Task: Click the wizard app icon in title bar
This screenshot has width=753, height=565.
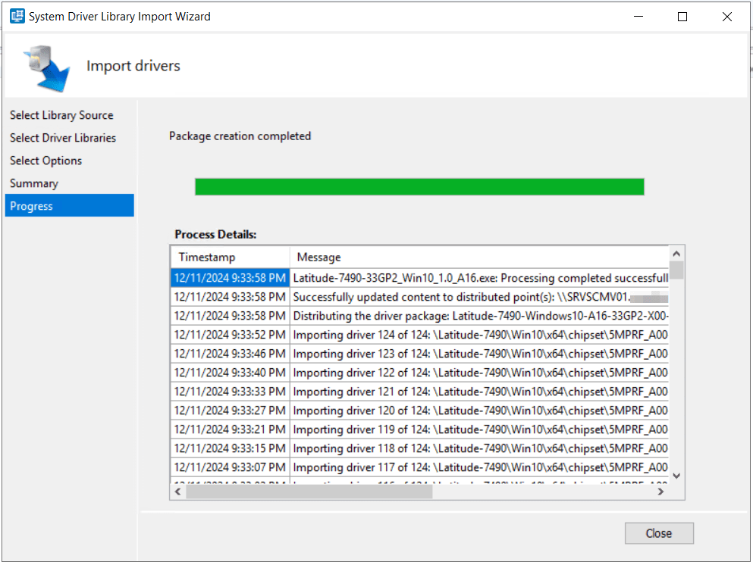Action: (17, 16)
